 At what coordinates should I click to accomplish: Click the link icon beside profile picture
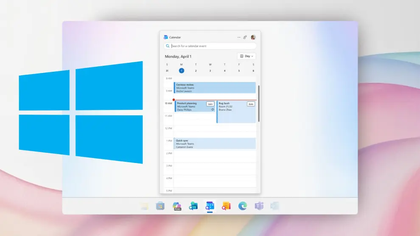pyautogui.click(x=245, y=37)
